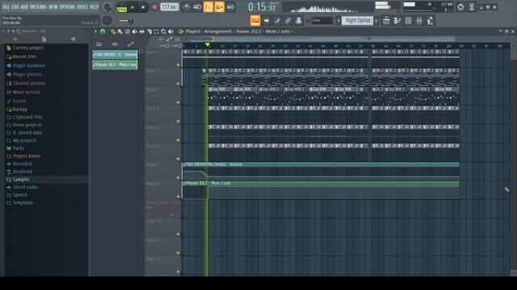The width and height of the screenshot is (517, 290).
Task: Toggle Pat/Song mode button
Action: [122, 7]
